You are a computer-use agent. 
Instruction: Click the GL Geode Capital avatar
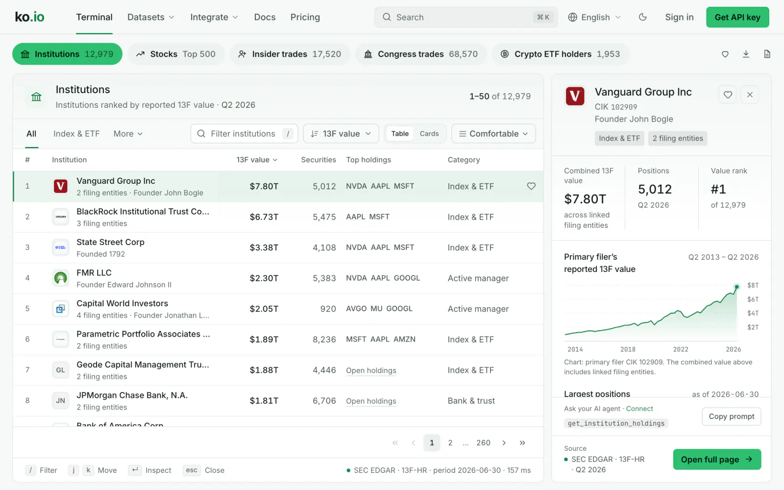[60, 370]
